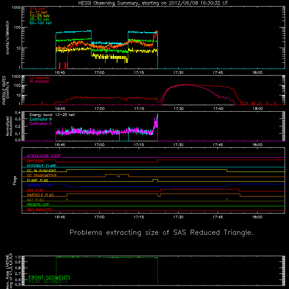
Task: Select the REAR SEGMENTS legend label
Action: tap(48, 281)
